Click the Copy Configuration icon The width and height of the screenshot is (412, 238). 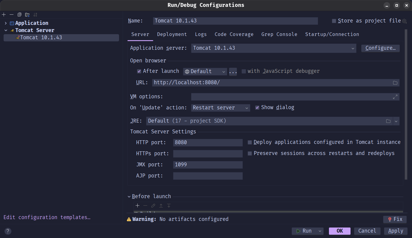click(19, 15)
